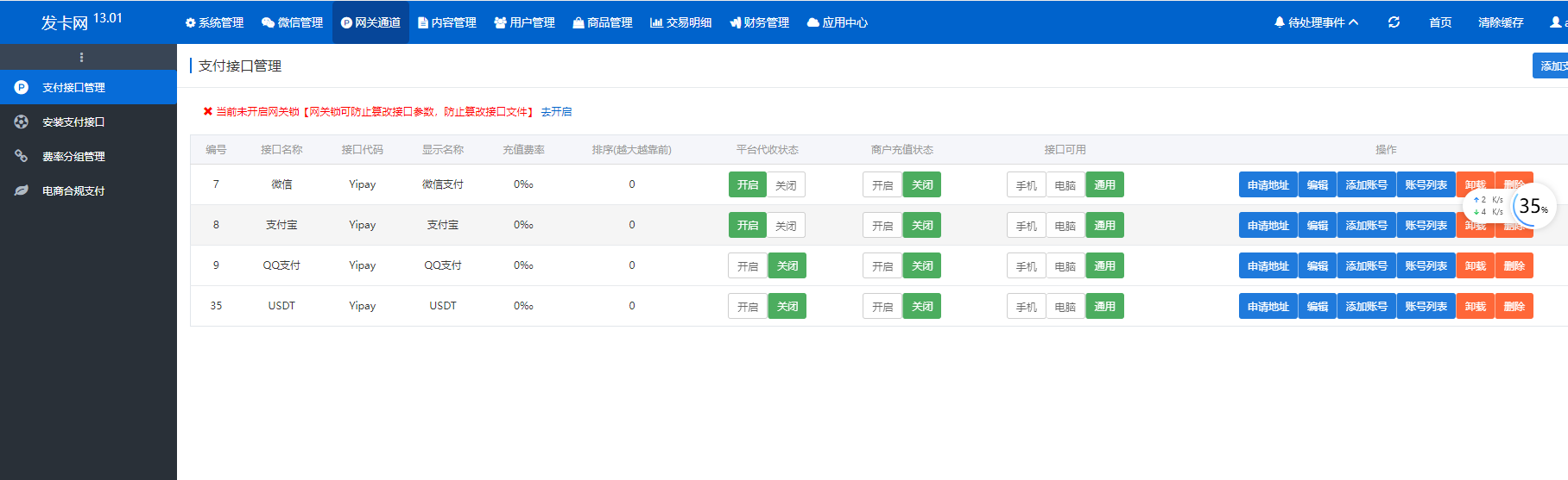1568x480 pixels.
Task: Click the chart icon for 交易明细
Action: point(656,22)
